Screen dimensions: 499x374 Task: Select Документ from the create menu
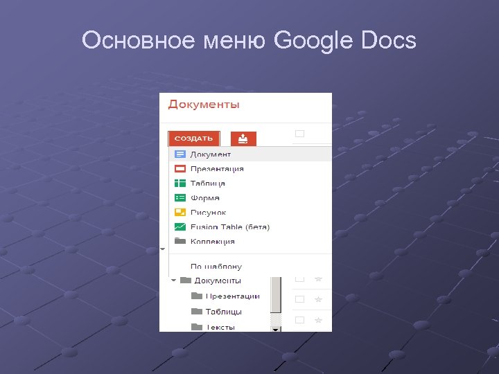pos(250,154)
